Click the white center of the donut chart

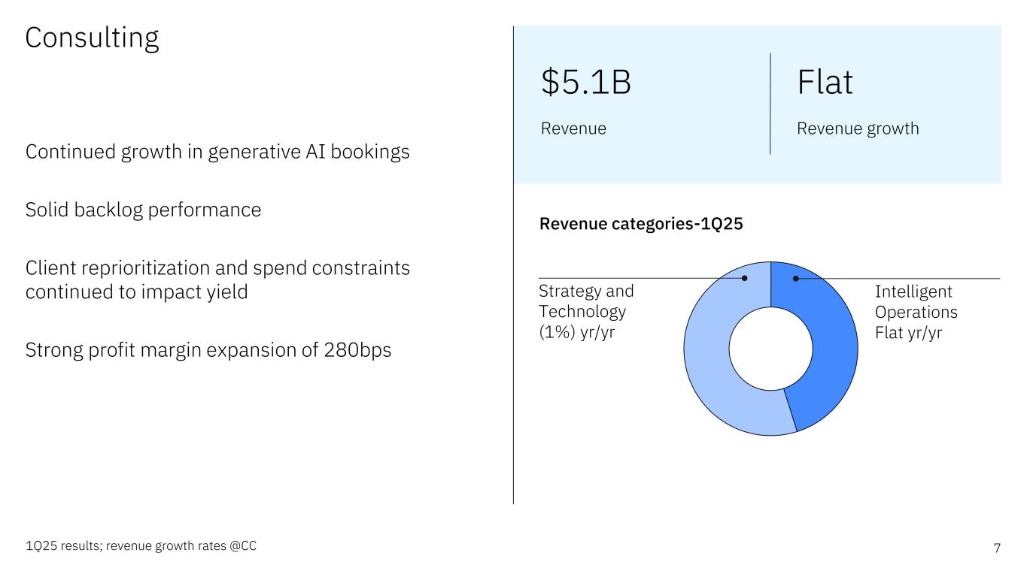(770, 349)
